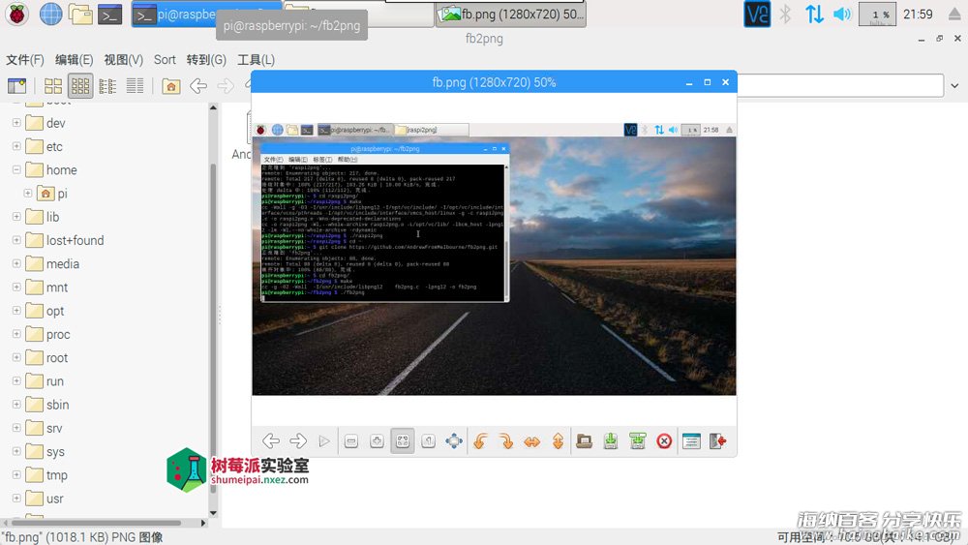Go to home folder in file manager

pyautogui.click(x=171, y=86)
